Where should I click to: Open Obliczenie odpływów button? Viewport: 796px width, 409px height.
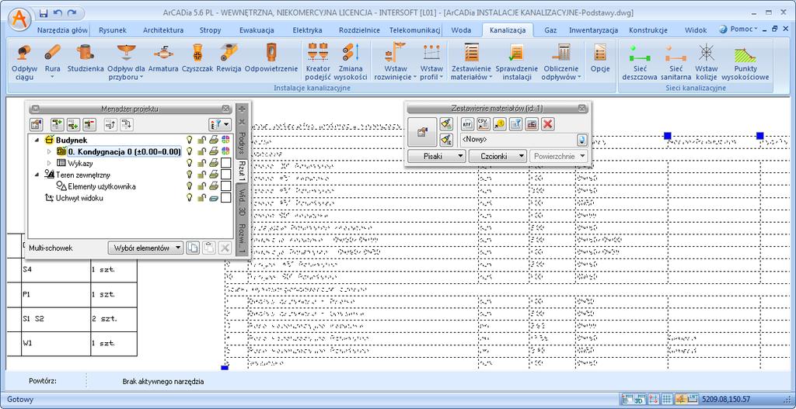coord(561,62)
